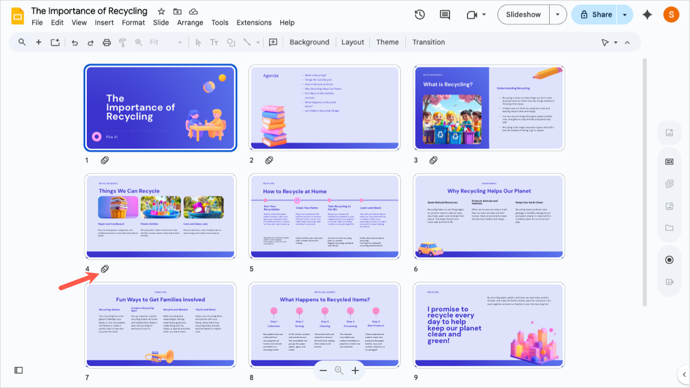The image size is (690, 388).
Task: Click the search menus magnifier
Action: tap(22, 42)
